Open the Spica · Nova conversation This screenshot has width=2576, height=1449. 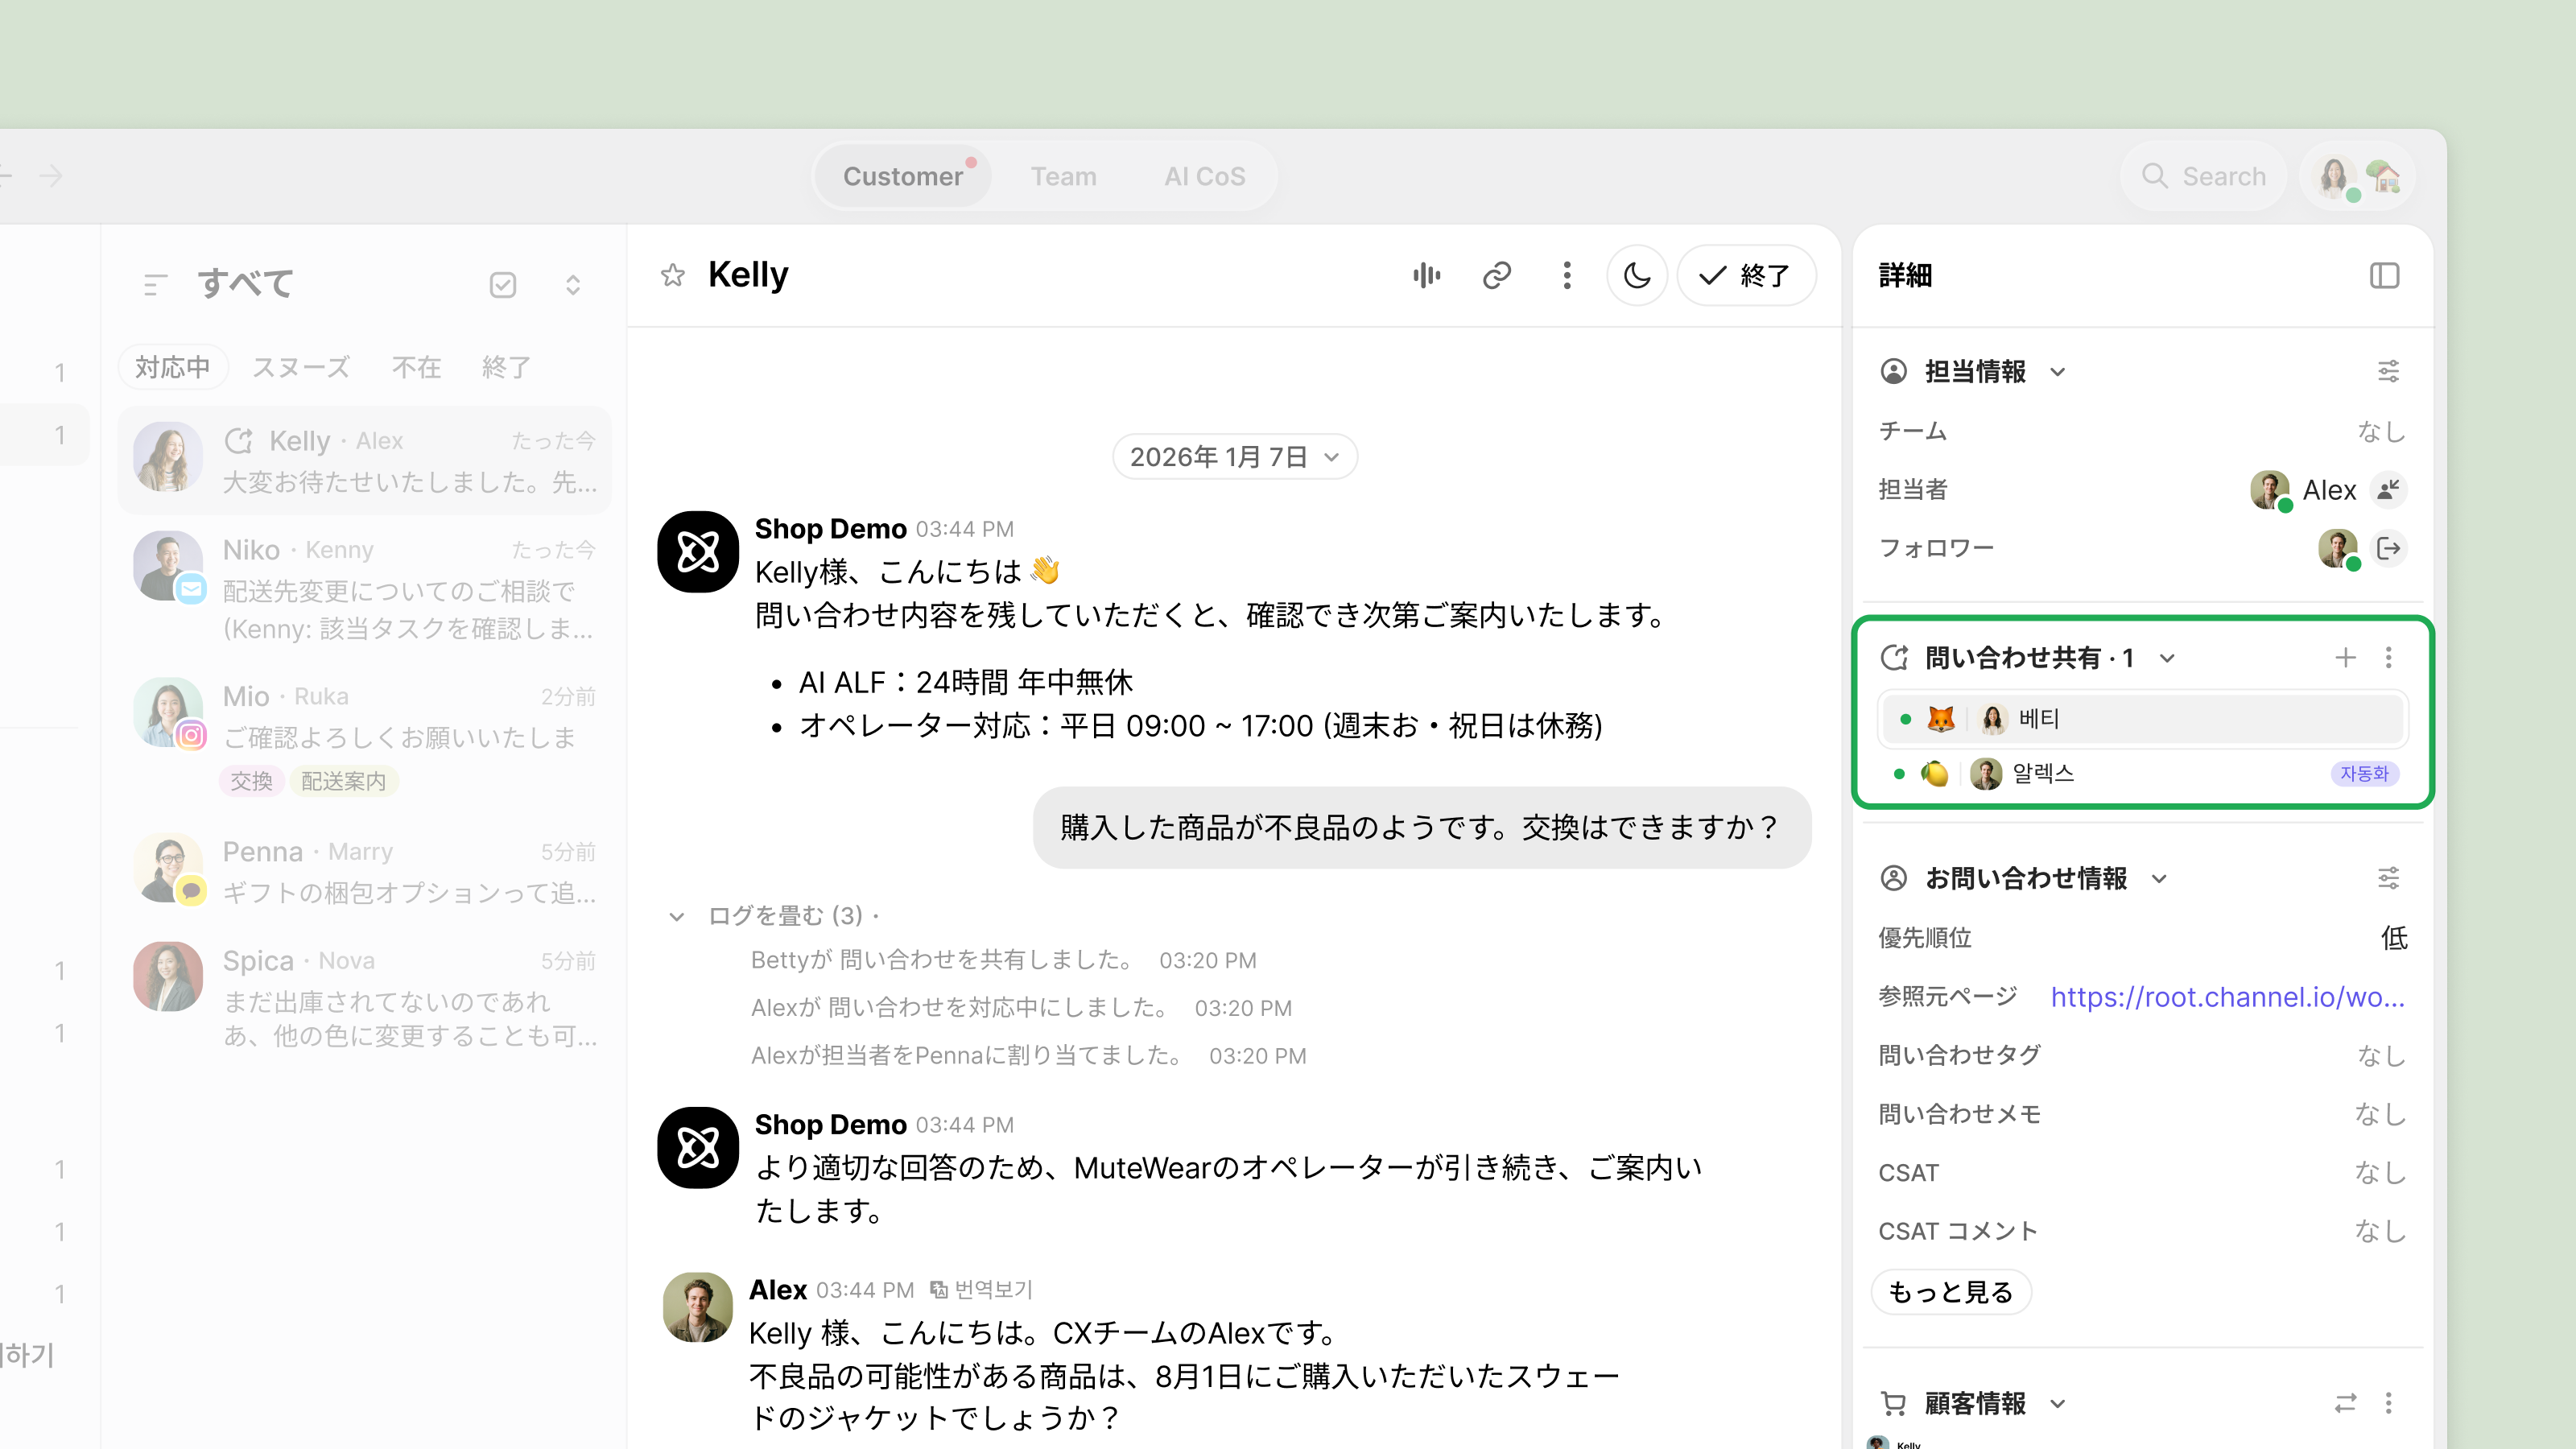point(364,996)
